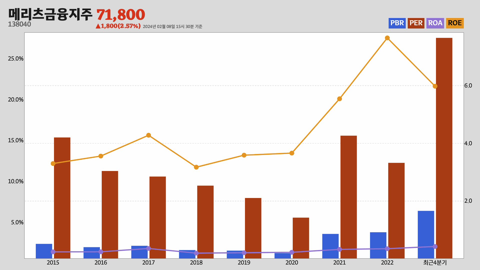Toggle the PBR legend badge
This screenshot has height=270, width=480.
tap(397, 23)
